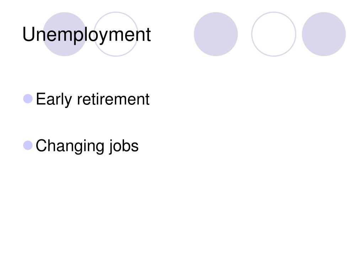
Task: Select the empty outlined circle right of title
Action: click(274, 34)
